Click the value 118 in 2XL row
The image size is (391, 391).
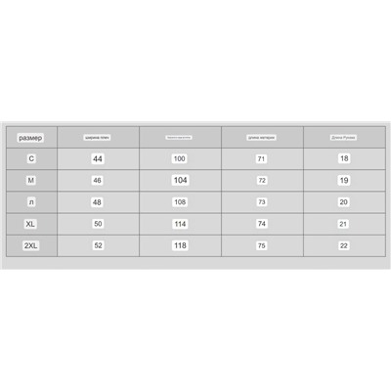click(180, 245)
